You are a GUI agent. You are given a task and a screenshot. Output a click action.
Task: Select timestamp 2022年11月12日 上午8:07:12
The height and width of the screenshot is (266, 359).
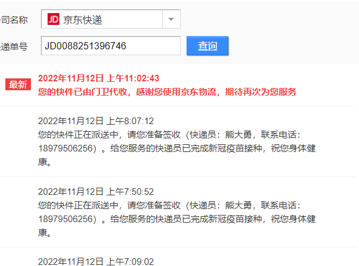point(96,121)
